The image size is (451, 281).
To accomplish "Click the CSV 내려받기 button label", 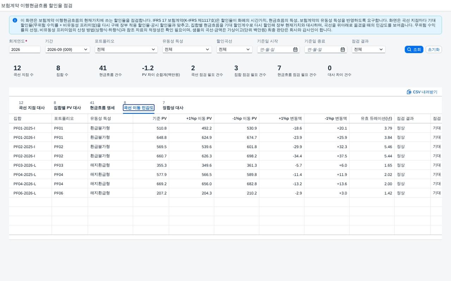I will (425, 92).
